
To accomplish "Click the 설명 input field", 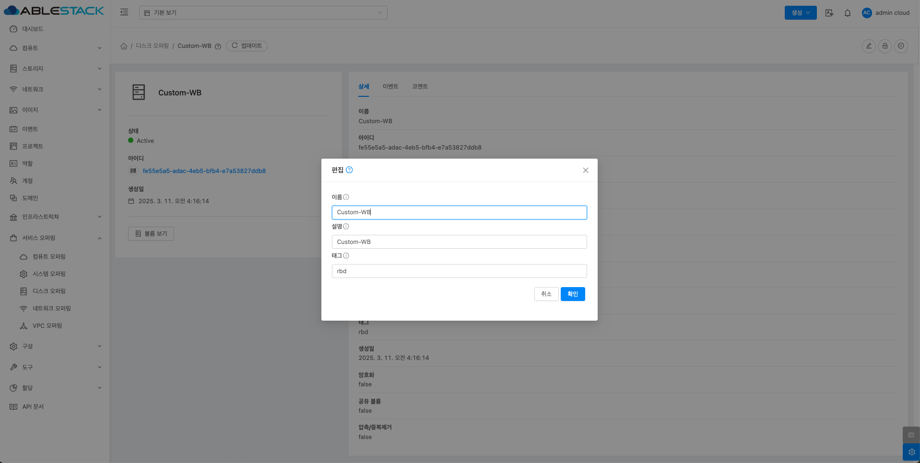I will 459,242.
